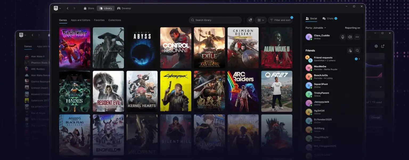The height and width of the screenshot is (160, 409).
Task: Open the Kernel Hearts game tile
Action: coord(142,91)
